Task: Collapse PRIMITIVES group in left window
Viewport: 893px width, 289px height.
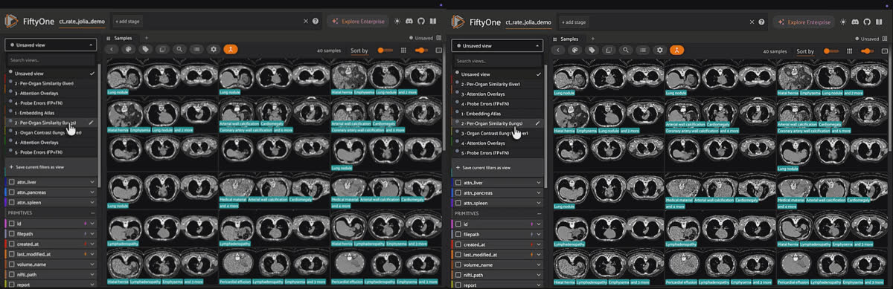Action: pyautogui.click(x=92, y=212)
